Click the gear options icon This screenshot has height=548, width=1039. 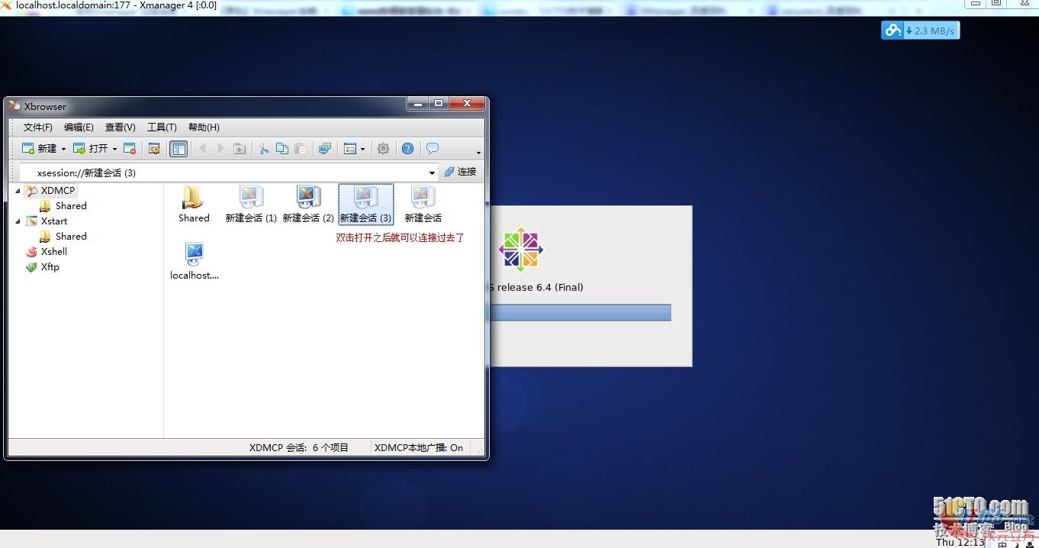(383, 149)
